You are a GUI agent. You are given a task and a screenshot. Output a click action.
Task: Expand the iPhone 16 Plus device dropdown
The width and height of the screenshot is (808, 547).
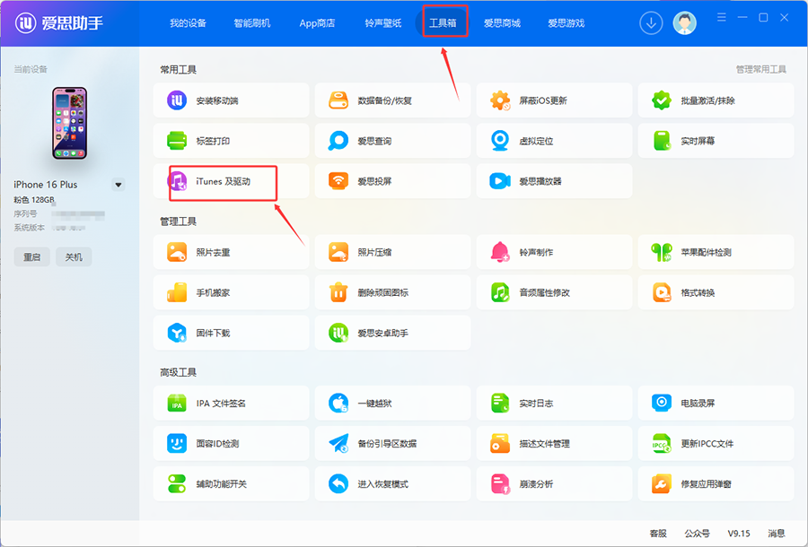(119, 185)
